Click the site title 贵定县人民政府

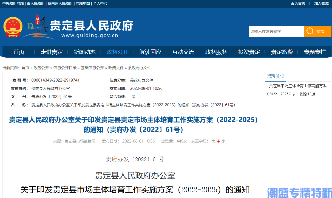coord(91,26)
